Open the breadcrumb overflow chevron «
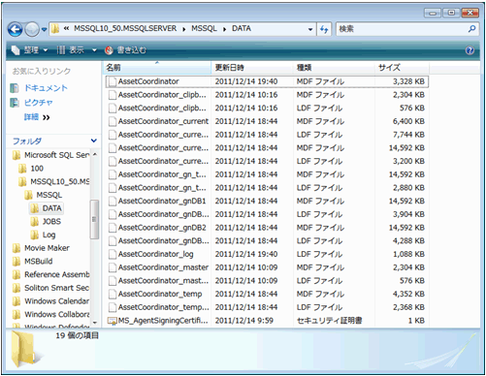The width and height of the screenshot is (486, 376). (x=67, y=29)
